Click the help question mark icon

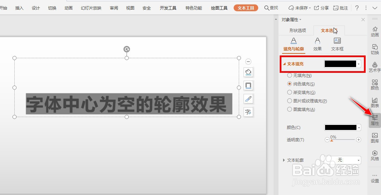[x=357, y=8]
